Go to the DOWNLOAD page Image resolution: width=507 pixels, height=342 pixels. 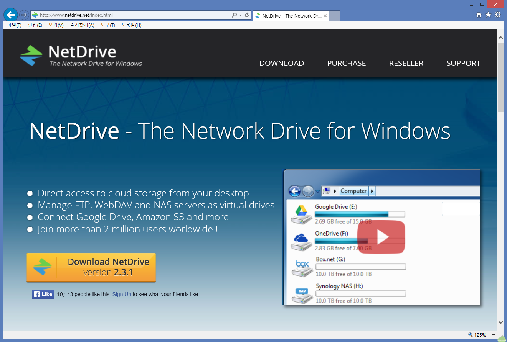tap(282, 63)
